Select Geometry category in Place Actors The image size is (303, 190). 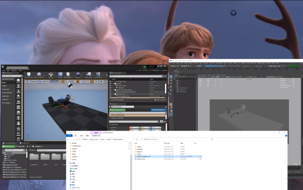(6, 96)
